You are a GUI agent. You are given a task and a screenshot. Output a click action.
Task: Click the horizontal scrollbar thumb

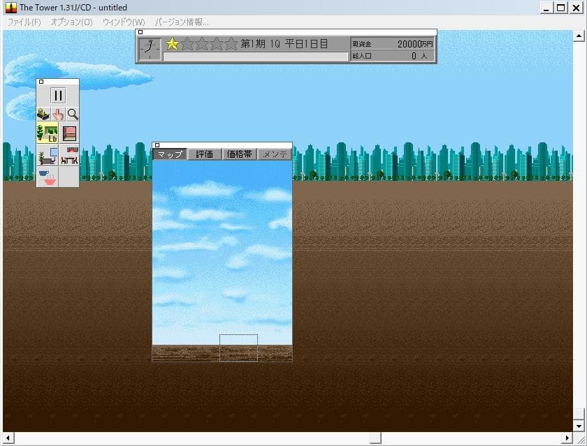pyautogui.click(x=375, y=438)
